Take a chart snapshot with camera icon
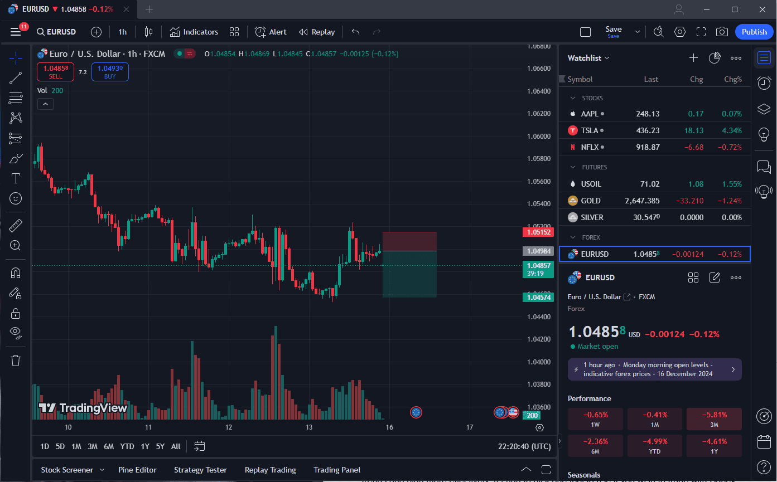 tap(722, 32)
